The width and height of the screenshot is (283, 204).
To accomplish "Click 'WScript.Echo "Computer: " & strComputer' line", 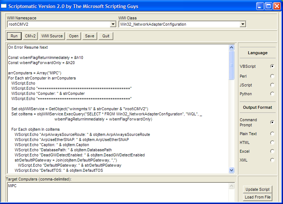I will (48, 93).
